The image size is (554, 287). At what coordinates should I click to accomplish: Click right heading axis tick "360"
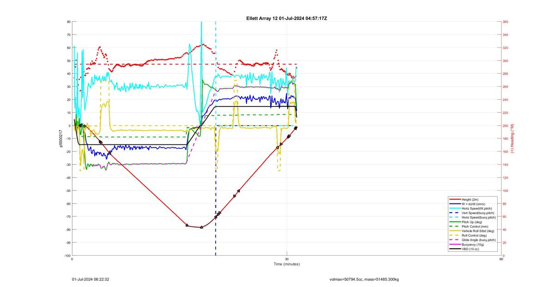505,22
